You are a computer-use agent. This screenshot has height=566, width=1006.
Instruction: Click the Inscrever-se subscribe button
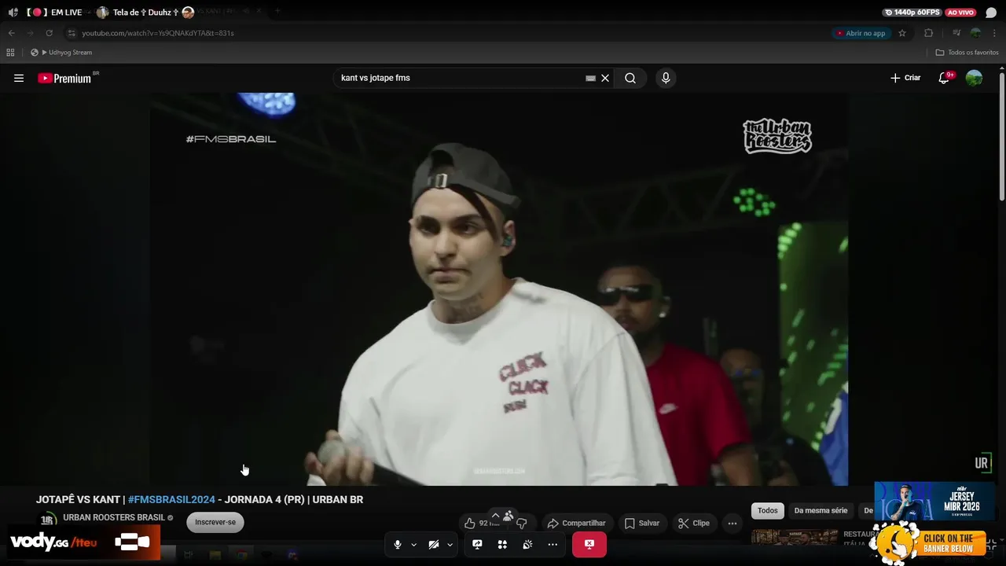pos(215,522)
